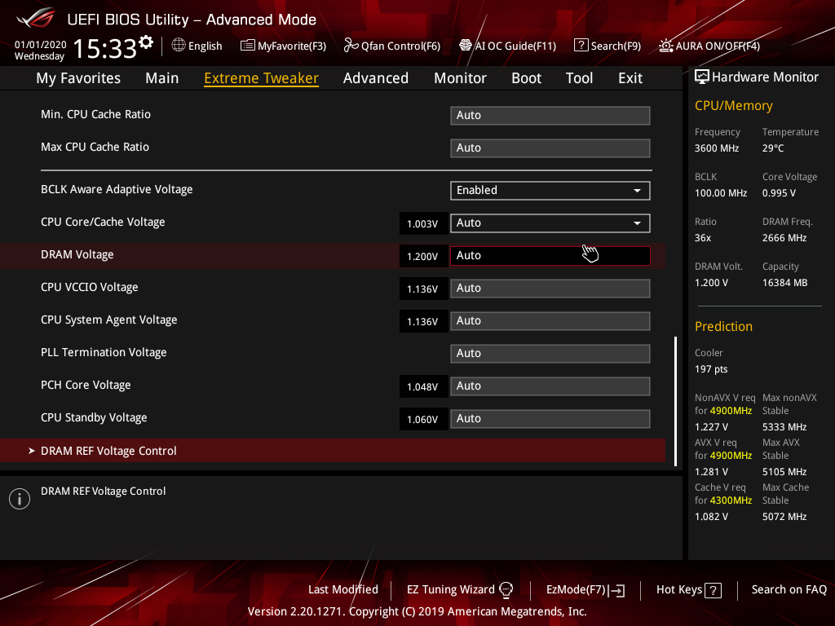This screenshot has width=835, height=626.
Task: Select BCLK Aware Adaptive Voltage label
Action: pos(117,190)
